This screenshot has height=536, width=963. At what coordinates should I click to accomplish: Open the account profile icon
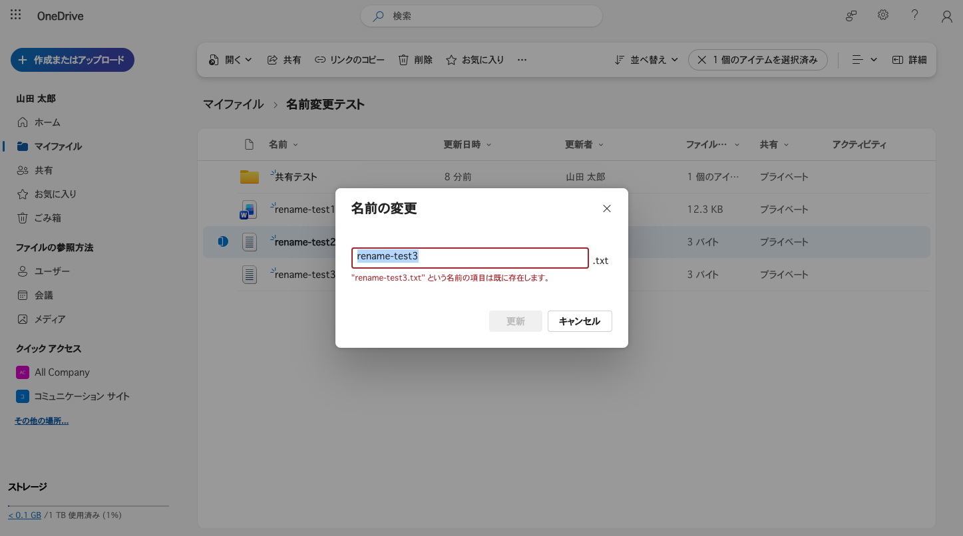click(947, 17)
